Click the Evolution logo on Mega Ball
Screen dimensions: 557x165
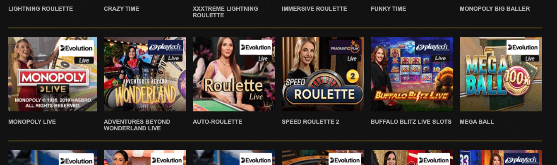point(523,47)
